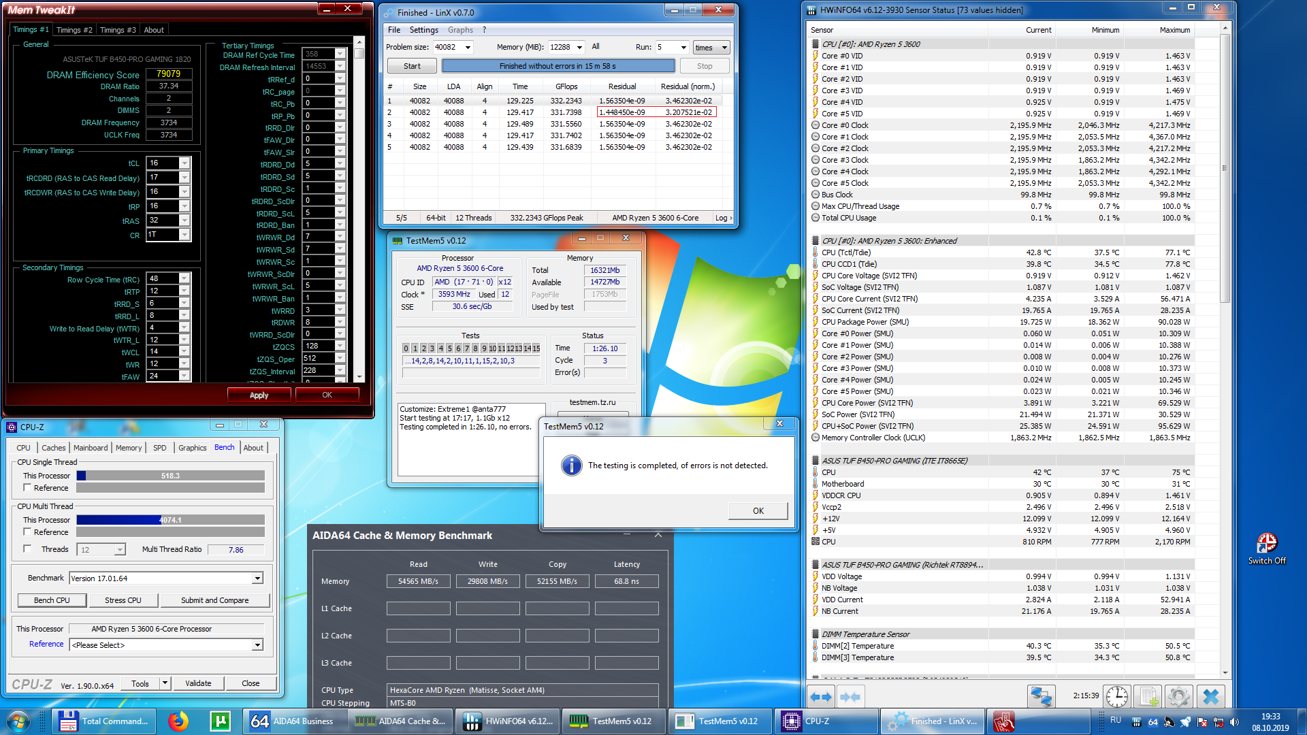Open HWiNFO sensor settings gear icon

point(1179,696)
